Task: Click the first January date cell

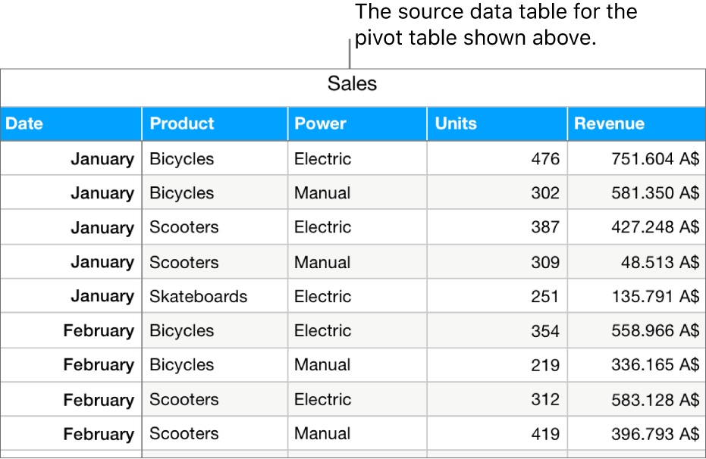Action: tap(102, 159)
